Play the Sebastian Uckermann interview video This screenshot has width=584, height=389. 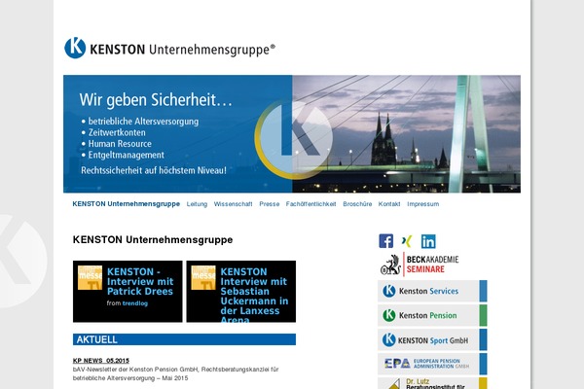(x=241, y=292)
